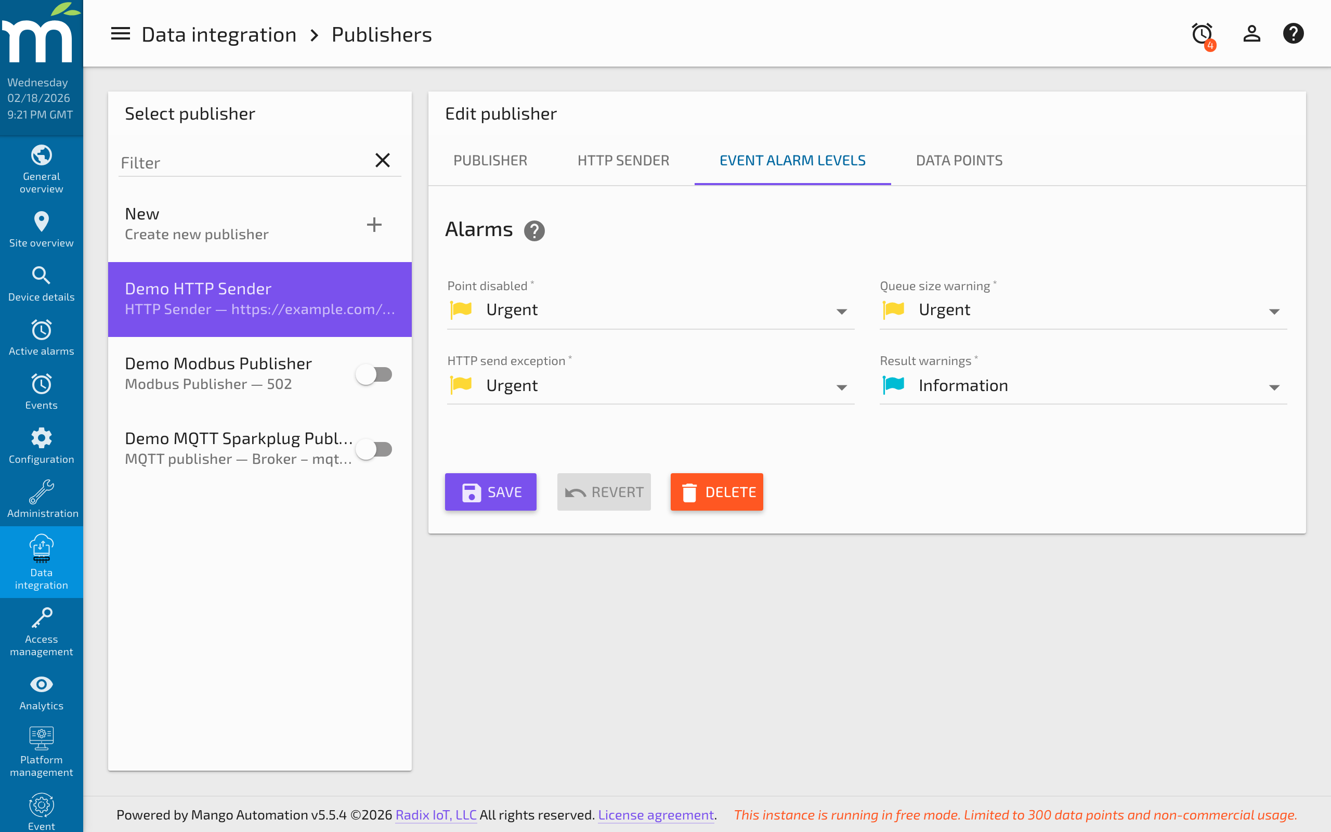Open General overview in sidebar

41,169
